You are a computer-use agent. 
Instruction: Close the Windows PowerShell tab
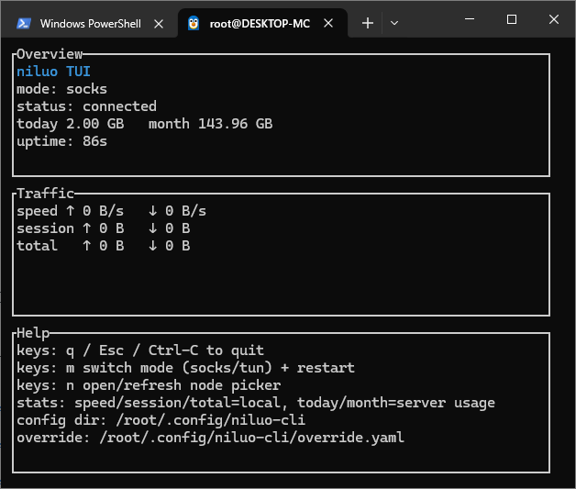tap(159, 24)
